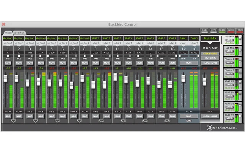Mute channel 1
The width and height of the screenshot is (245, 153).
pyautogui.click(x=8, y=63)
